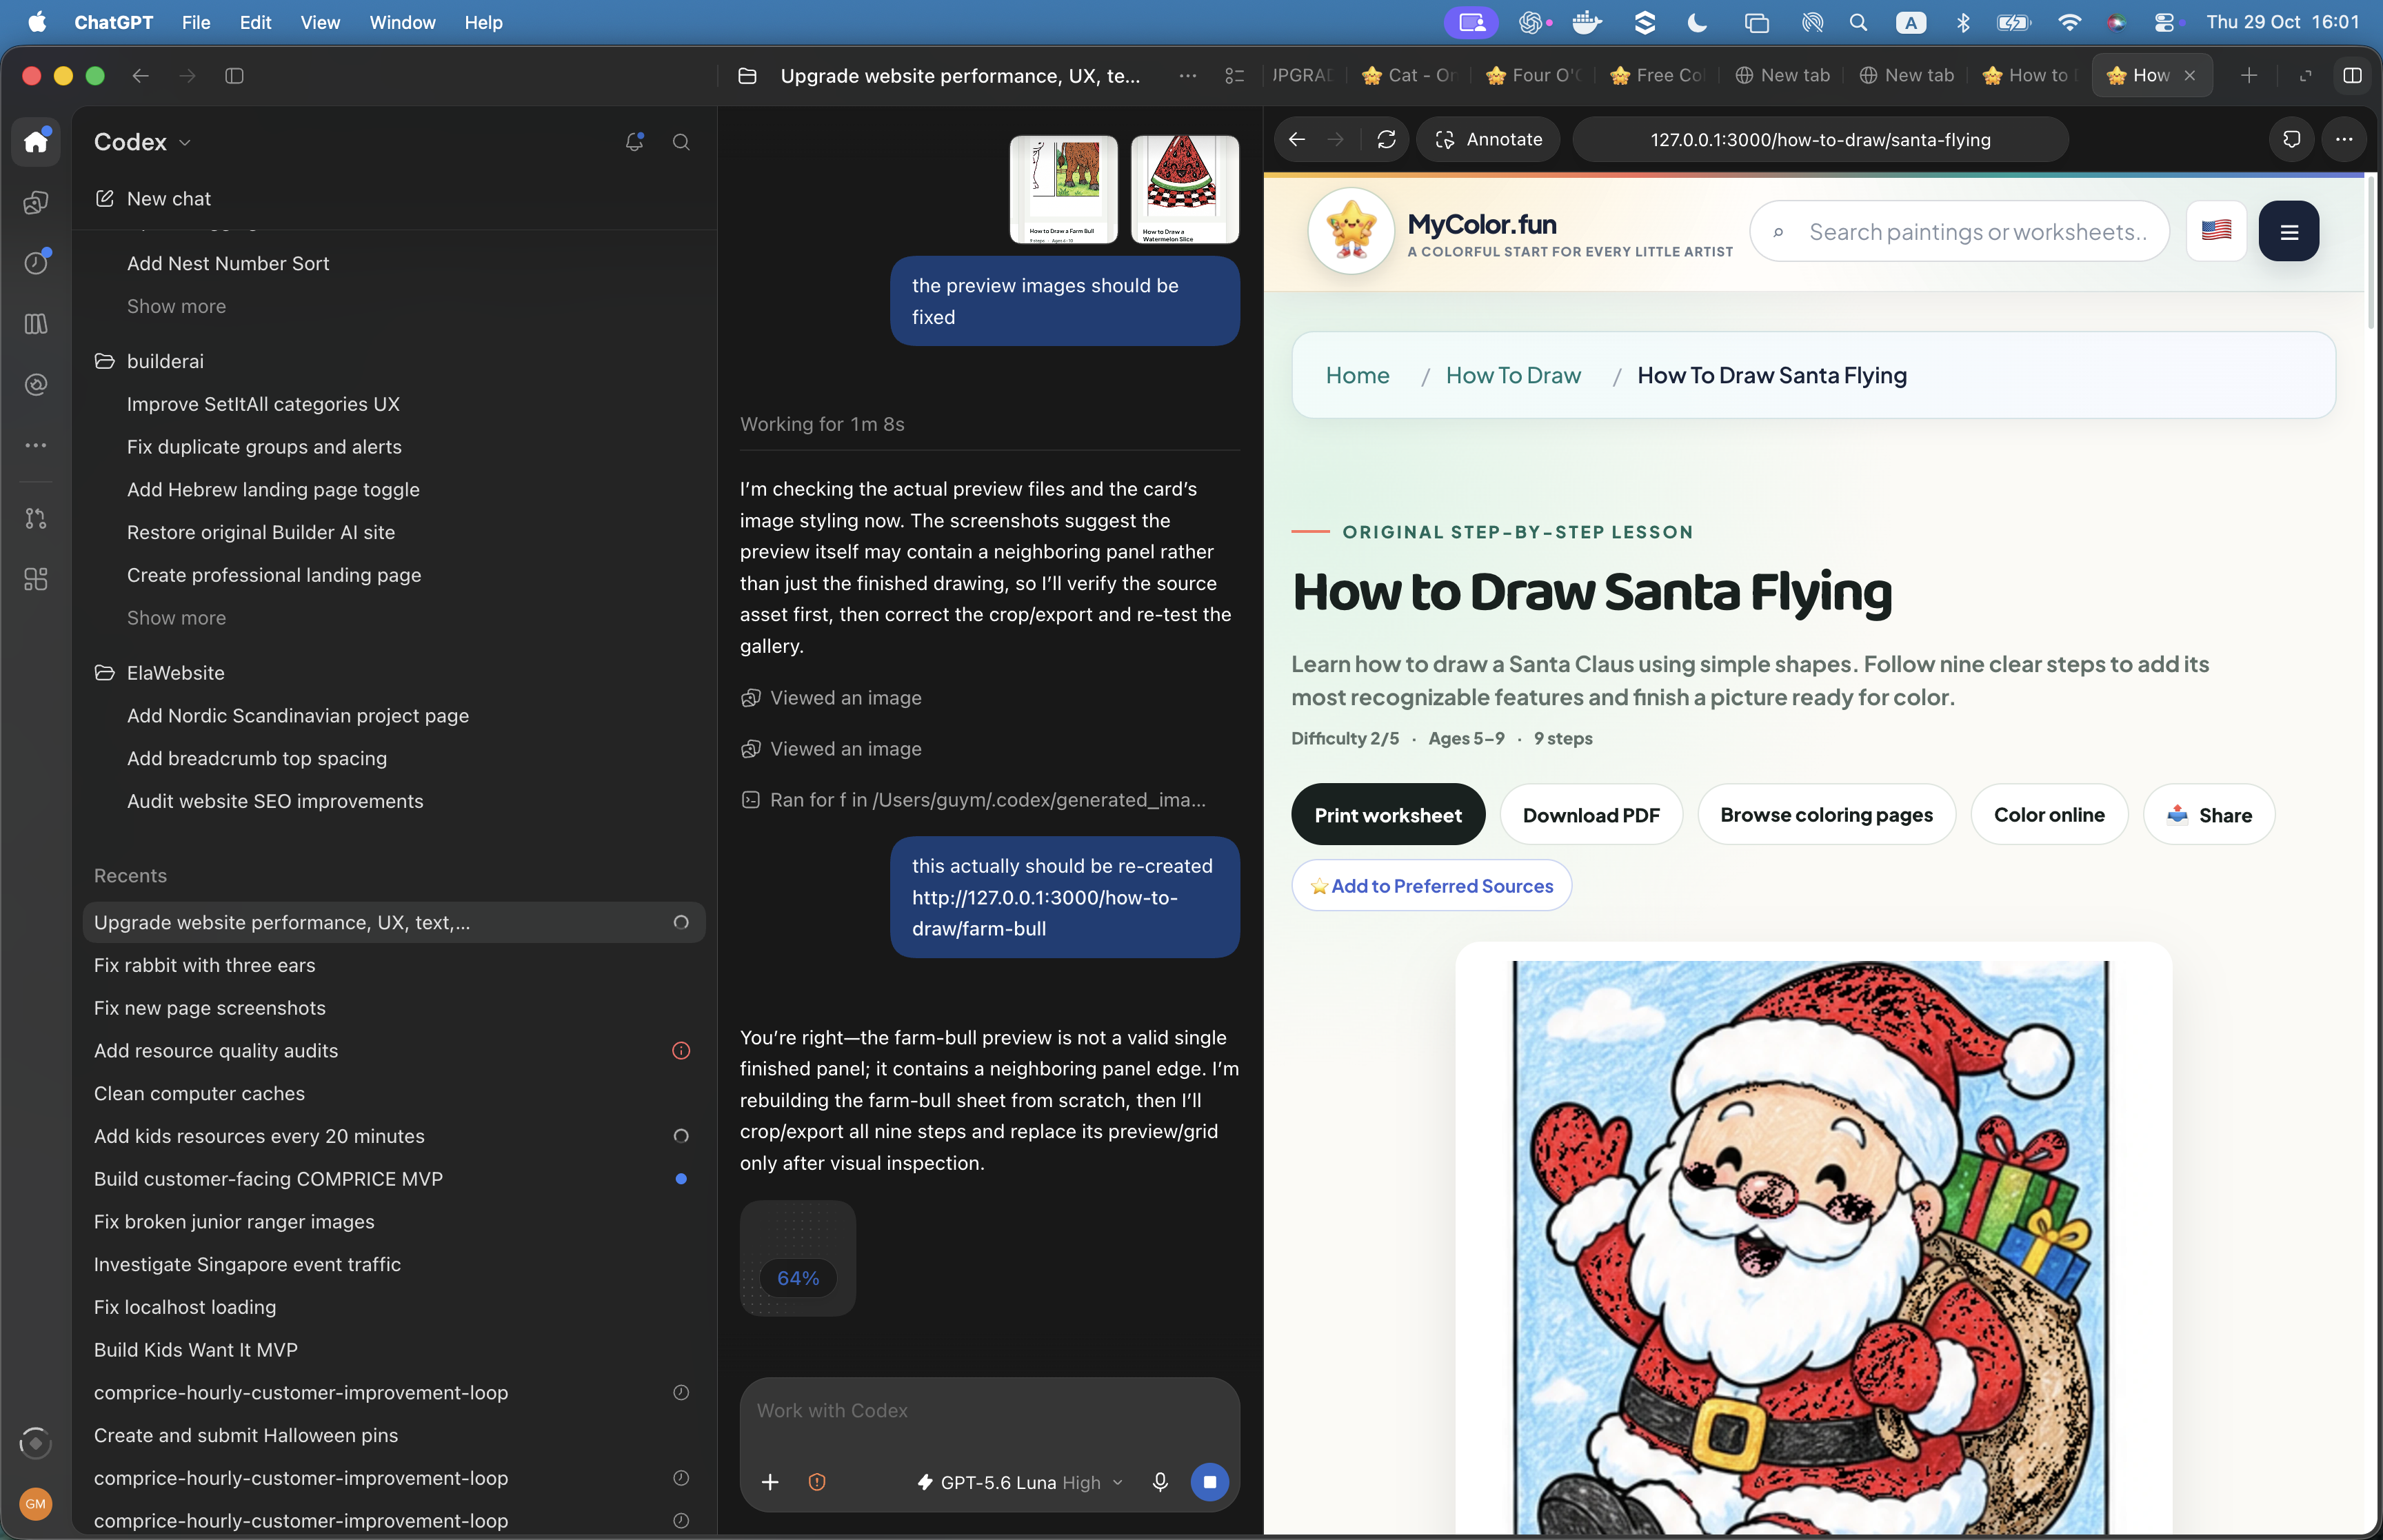Screen dimensions: 2383x1540
Task: Open the MyColor.fun hamburger menu
Action: (x=2288, y=231)
